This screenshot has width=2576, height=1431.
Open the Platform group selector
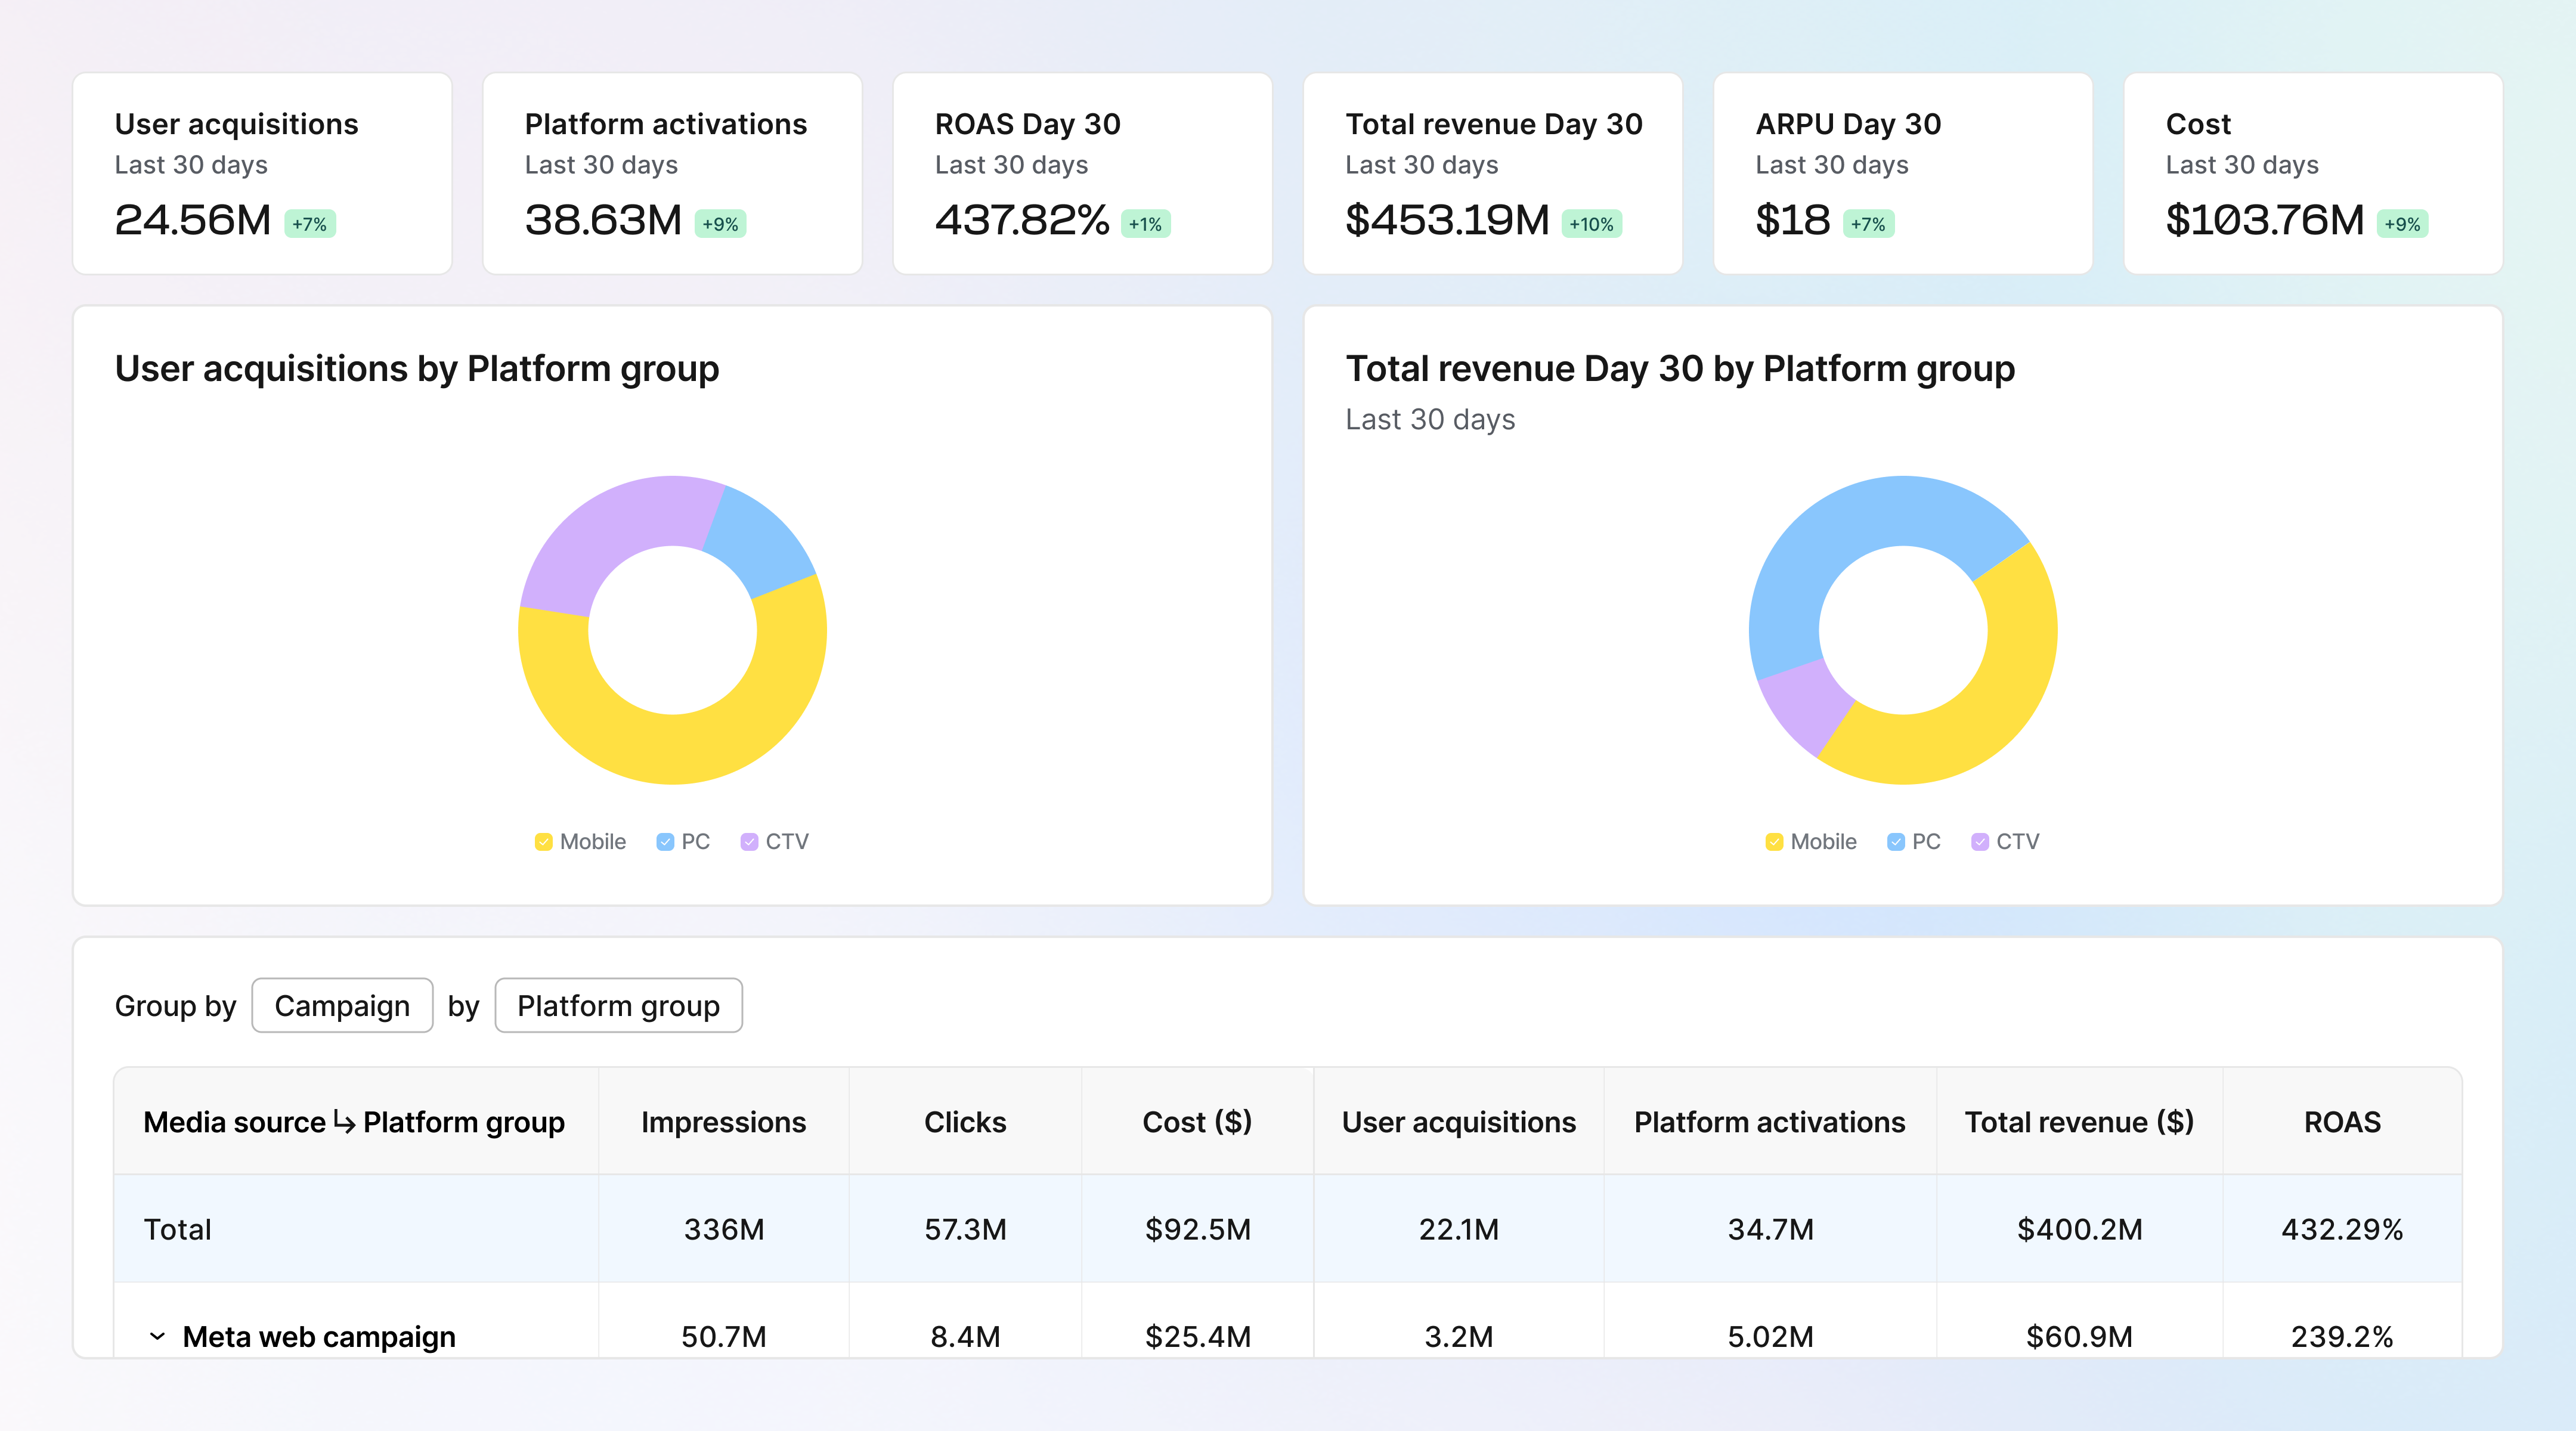coord(618,1005)
